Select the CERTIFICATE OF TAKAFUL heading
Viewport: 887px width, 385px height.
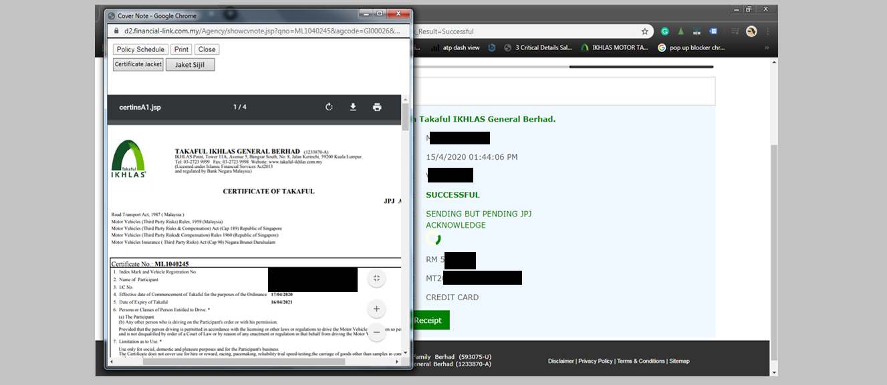269,191
